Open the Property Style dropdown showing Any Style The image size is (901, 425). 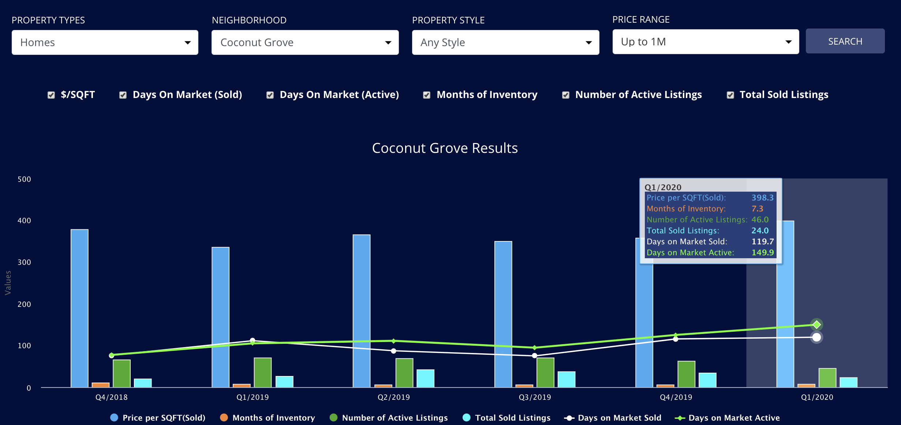(x=506, y=42)
